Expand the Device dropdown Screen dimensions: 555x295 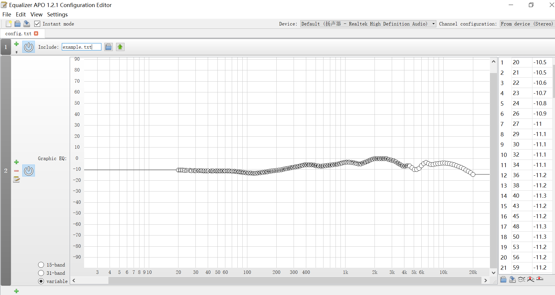tap(368, 24)
